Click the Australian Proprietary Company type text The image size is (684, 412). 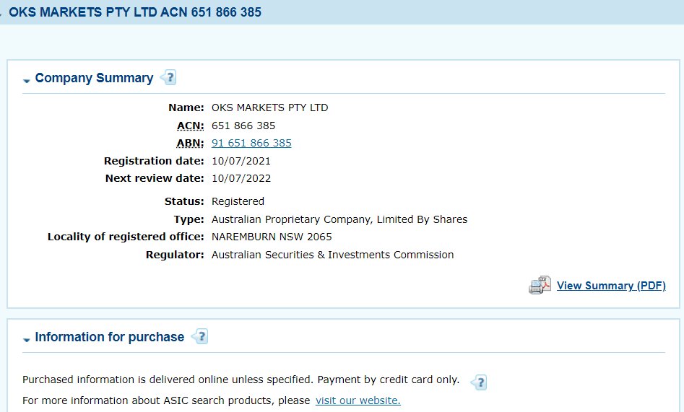click(339, 219)
